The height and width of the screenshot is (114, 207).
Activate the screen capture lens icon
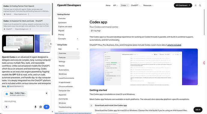coord(41,107)
